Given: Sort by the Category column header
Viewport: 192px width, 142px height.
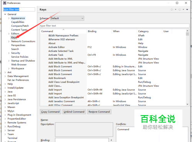Looking at the screenshot, I should click(149, 31).
